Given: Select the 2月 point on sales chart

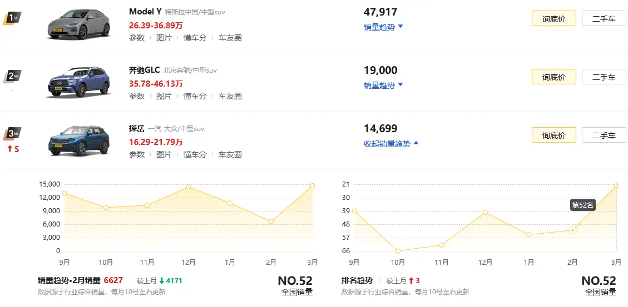Looking at the screenshot, I should pyautogui.click(x=271, y=222).
